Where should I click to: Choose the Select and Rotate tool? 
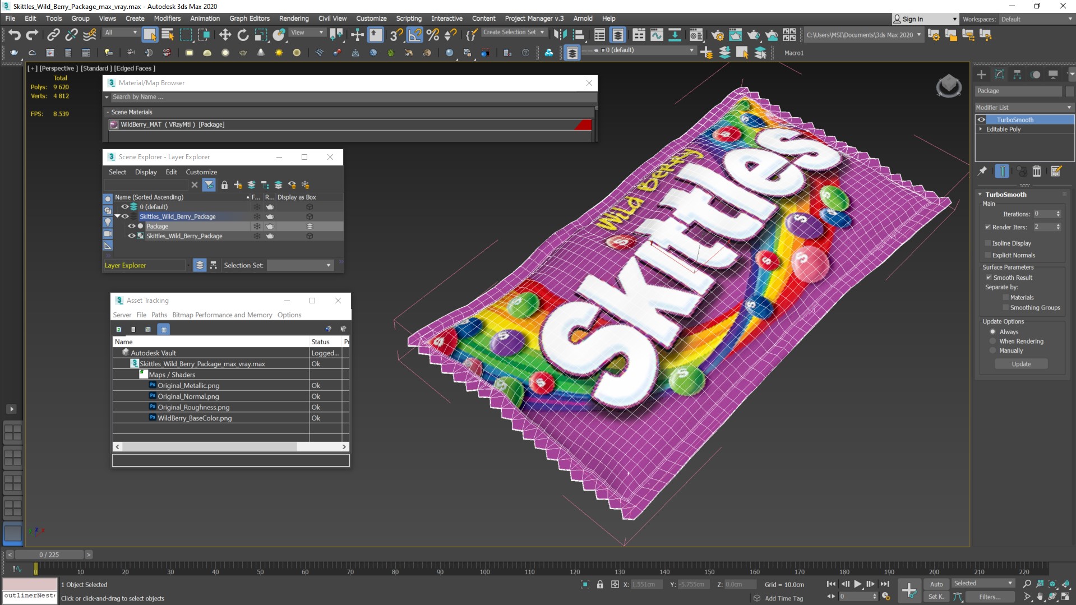coord(243,35)
